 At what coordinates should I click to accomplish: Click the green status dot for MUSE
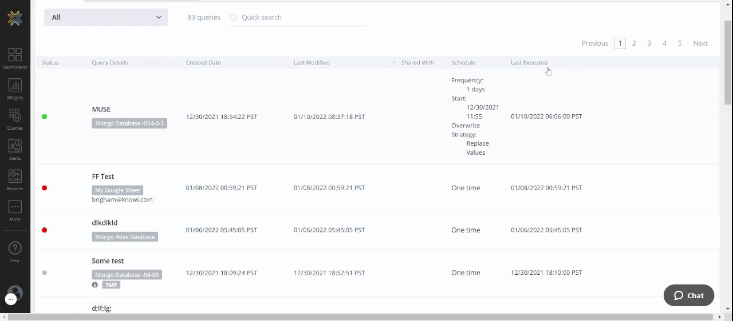point(45,117)
